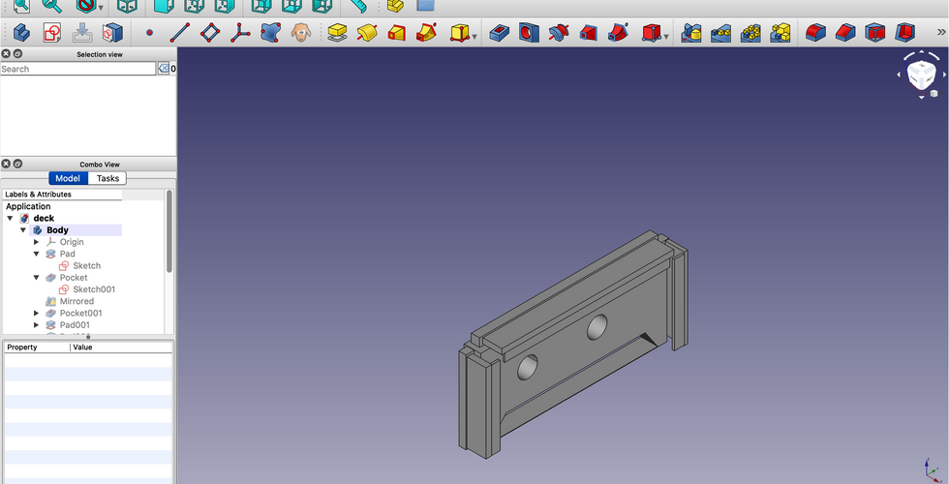The height and width of the screenshot is (484, 949).
Task: Show hidden toolbar items via overflow chevron
Action: (x=941, y=32)
